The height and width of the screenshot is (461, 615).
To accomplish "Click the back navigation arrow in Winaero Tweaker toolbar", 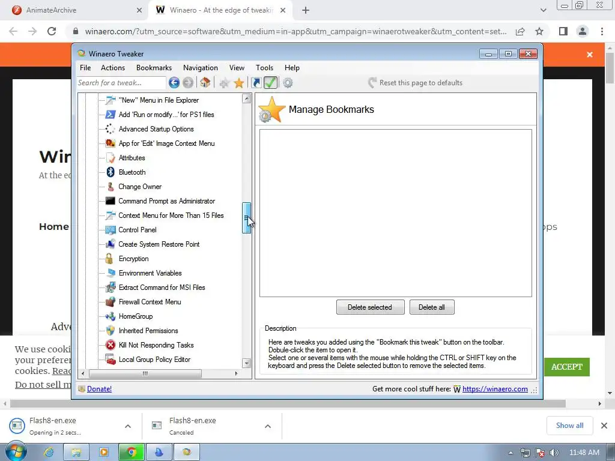I will pos(174,83).
